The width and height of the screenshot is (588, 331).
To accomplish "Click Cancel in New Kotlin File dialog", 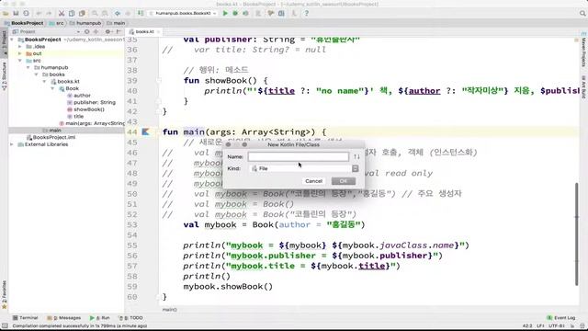I will (313, 181).
